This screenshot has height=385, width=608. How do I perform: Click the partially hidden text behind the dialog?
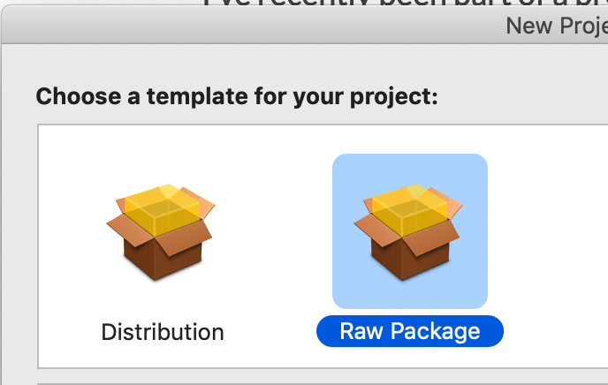(x=405, y=3)
